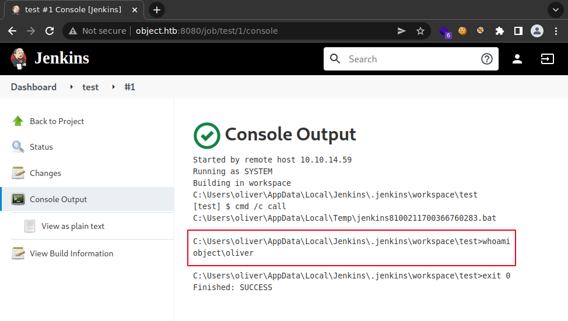Toggle the browser side panel button

[518, 31]
